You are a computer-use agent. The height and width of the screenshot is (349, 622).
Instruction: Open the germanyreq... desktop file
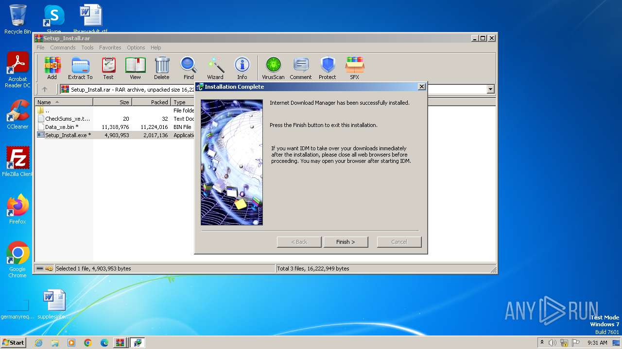click(x=17, y=308)
